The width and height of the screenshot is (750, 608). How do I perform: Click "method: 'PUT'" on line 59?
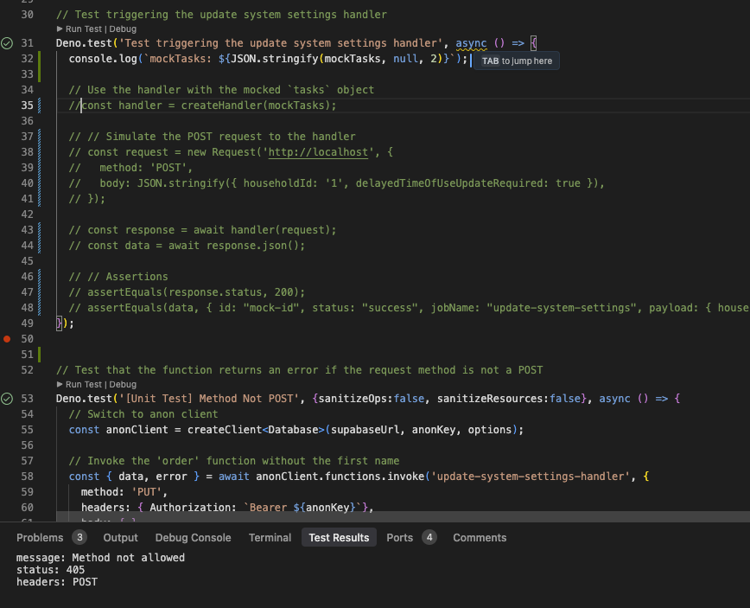point(123,492)
